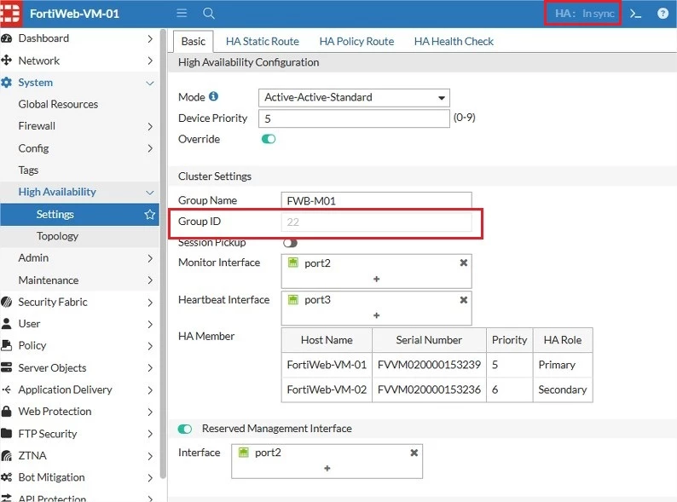This screenshot has width=677, height=502.
Task: Click the Policy document icon
Action: (x=7, y=345)
